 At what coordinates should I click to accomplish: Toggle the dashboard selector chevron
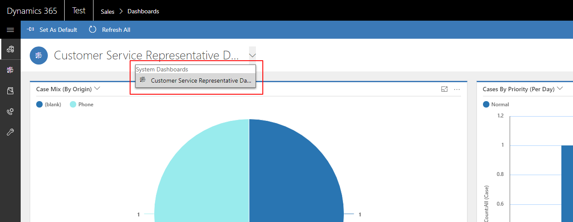click(252, 55)
